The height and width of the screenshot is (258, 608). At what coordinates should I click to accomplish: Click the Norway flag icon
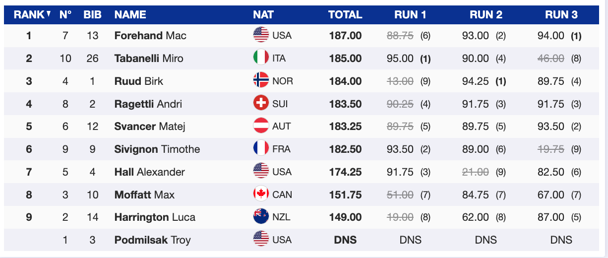pos(261,81)
